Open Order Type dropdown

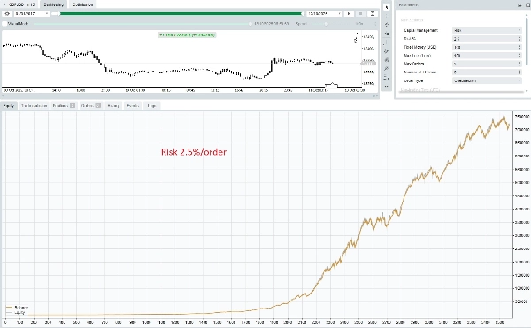click(x=487, y=80)
